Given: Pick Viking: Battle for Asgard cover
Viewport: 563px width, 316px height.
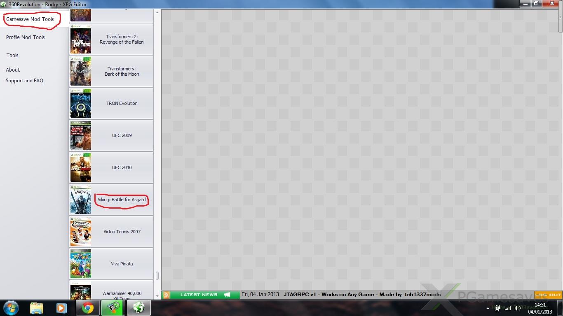Looking at the screenshot, I should pyautogui.click(x=81, y=200).
